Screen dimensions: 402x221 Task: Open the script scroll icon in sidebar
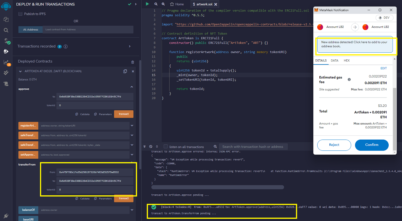click(x=6, y=84)
